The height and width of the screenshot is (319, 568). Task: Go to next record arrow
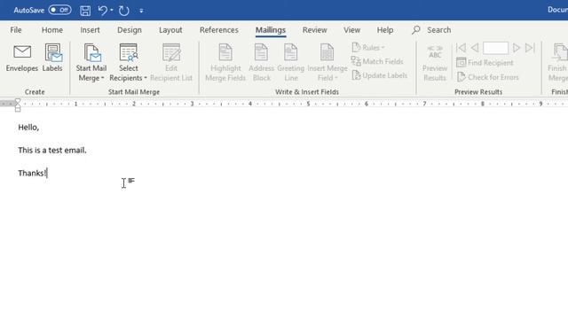tap(517, 48)
